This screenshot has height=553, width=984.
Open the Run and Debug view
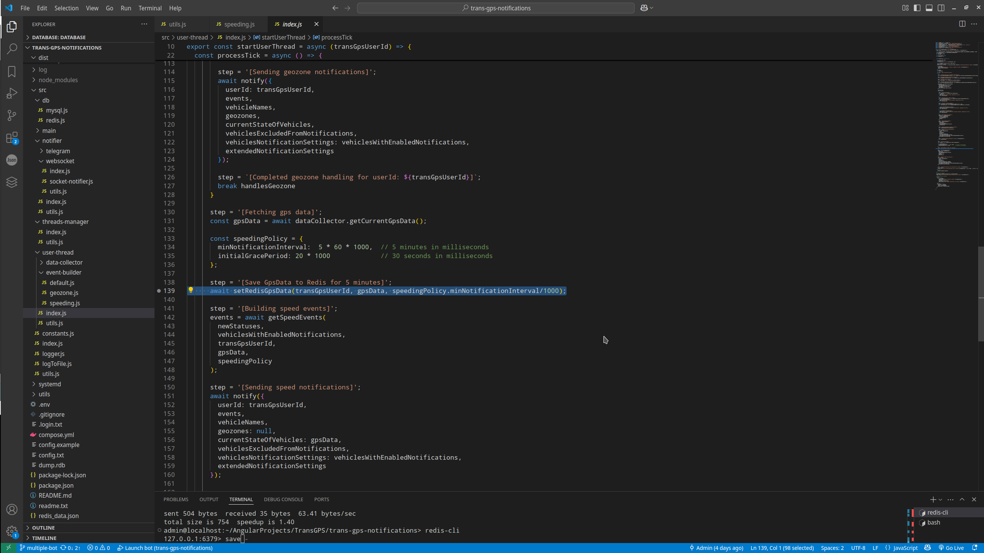(x=12, y=93)
